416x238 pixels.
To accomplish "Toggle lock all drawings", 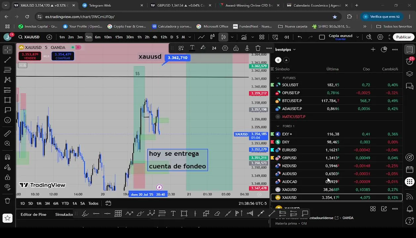I will coord(8,177).
